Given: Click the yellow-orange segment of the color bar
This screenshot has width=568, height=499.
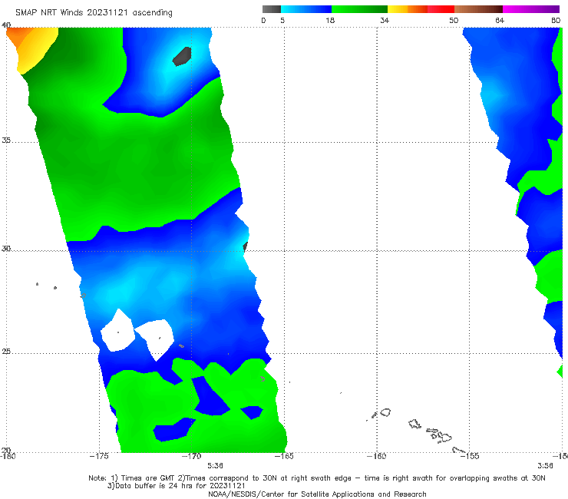Looking at the screenshot, I should point(407,9).
